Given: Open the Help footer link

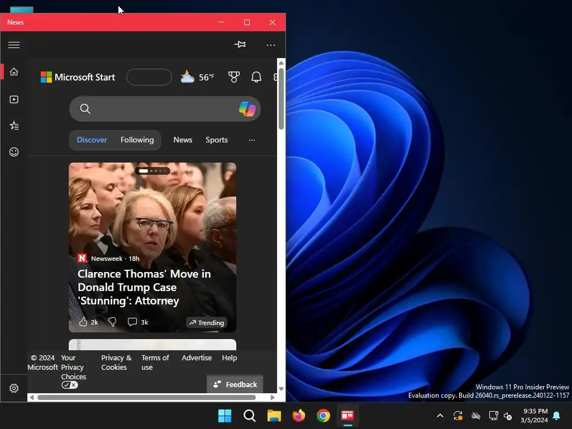Looking at the screenshot, I should 230,358.
